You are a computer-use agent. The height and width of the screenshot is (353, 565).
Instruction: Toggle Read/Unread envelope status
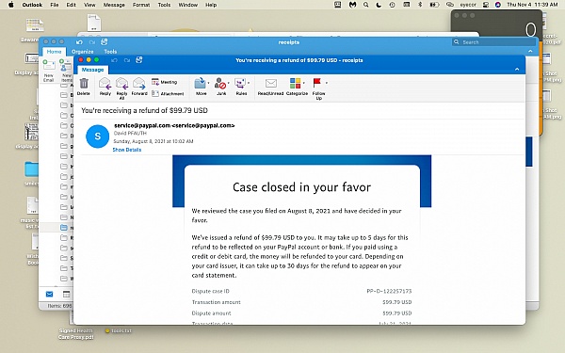point(270,83)
